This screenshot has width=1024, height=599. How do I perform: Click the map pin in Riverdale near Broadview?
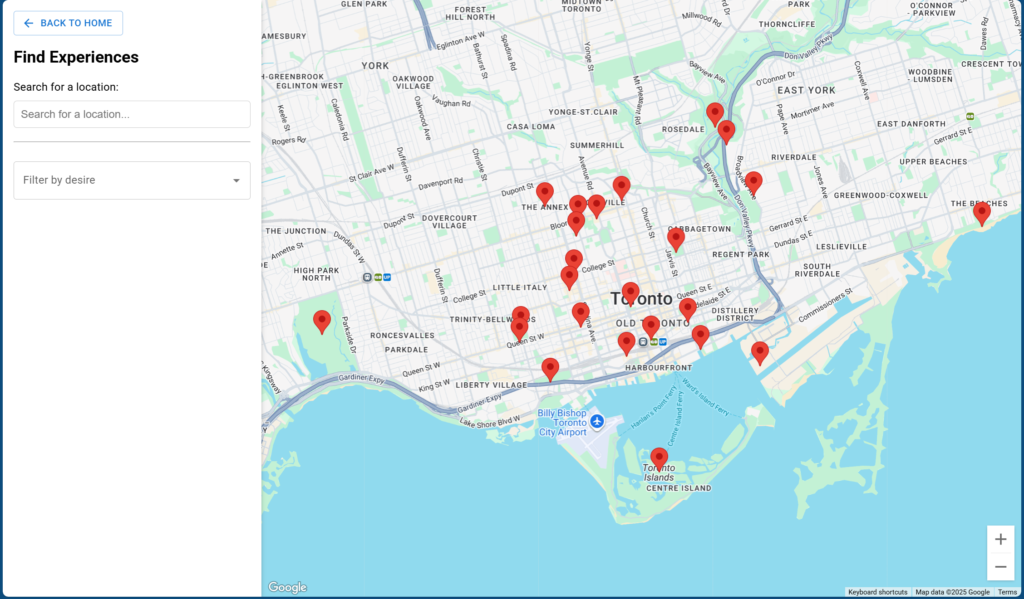point(753,182)
